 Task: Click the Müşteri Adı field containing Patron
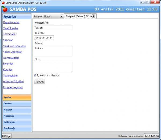click(53, 28)
